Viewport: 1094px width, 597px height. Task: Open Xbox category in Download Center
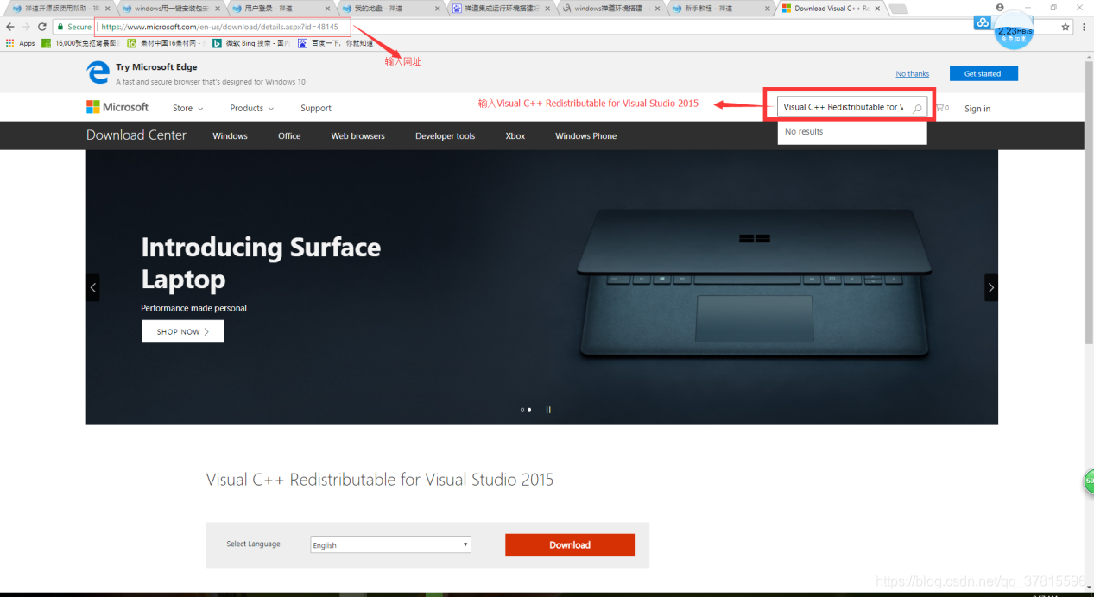[515, 135]
